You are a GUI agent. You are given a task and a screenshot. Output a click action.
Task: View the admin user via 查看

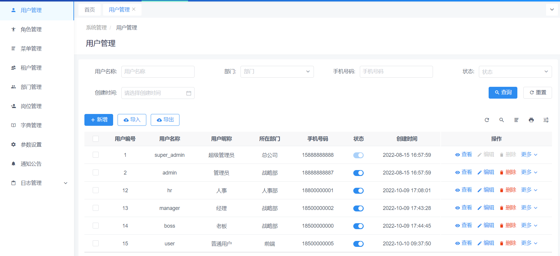[x=463, y=172]
